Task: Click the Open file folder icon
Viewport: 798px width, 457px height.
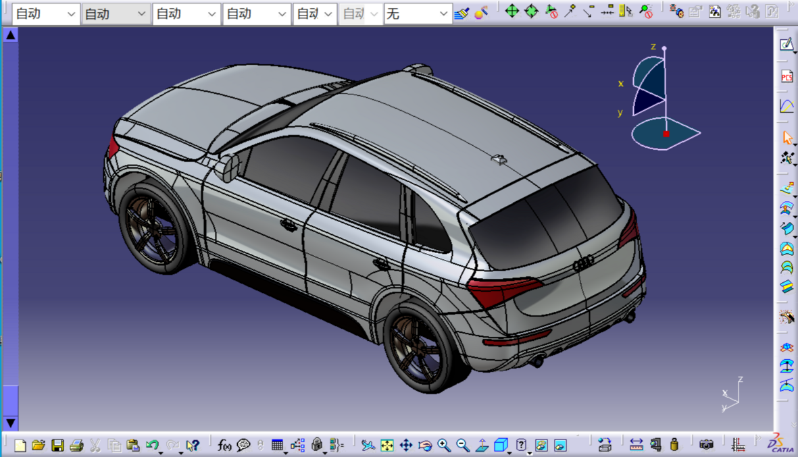Action: click(39, 445)
